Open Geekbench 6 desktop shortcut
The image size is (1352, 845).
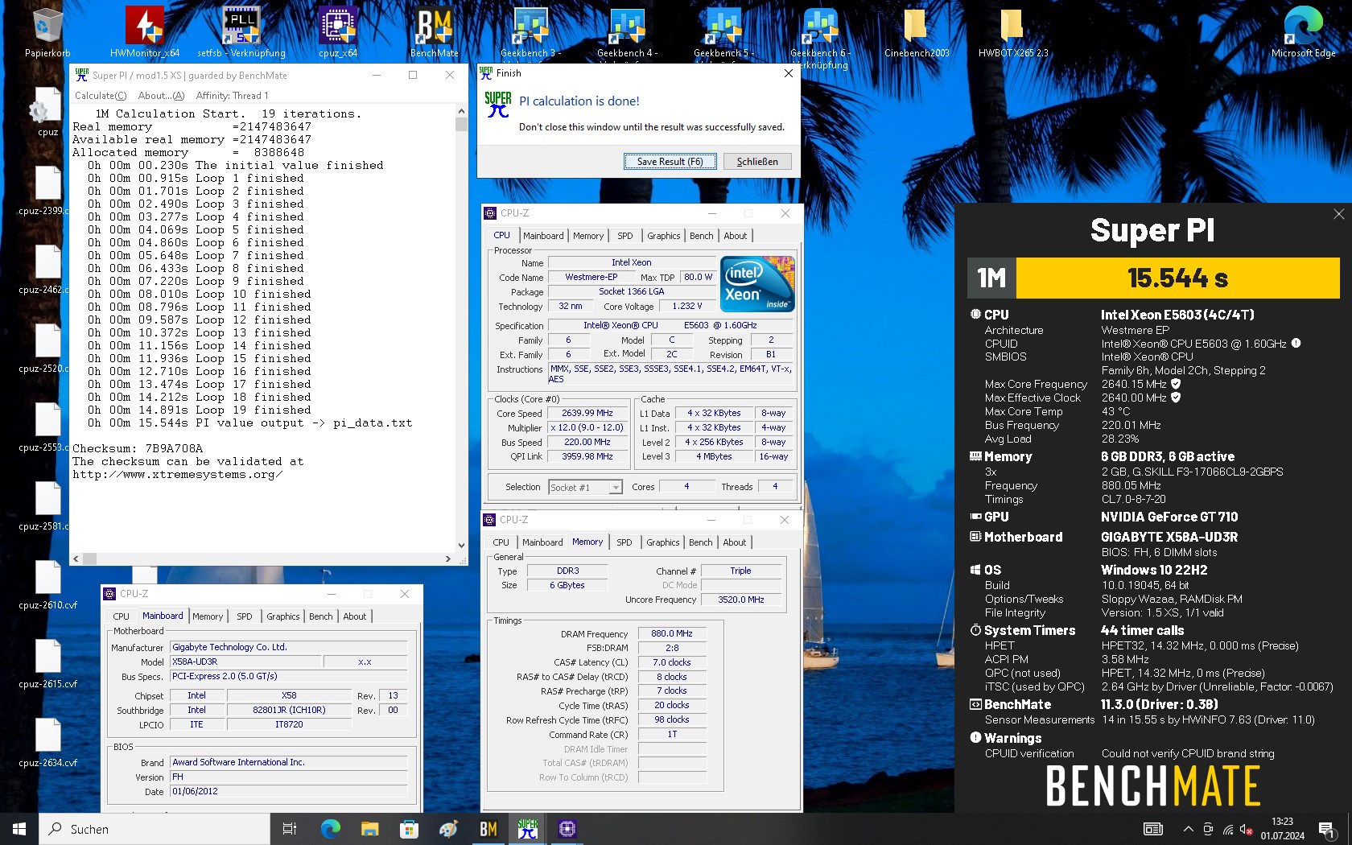820,37
